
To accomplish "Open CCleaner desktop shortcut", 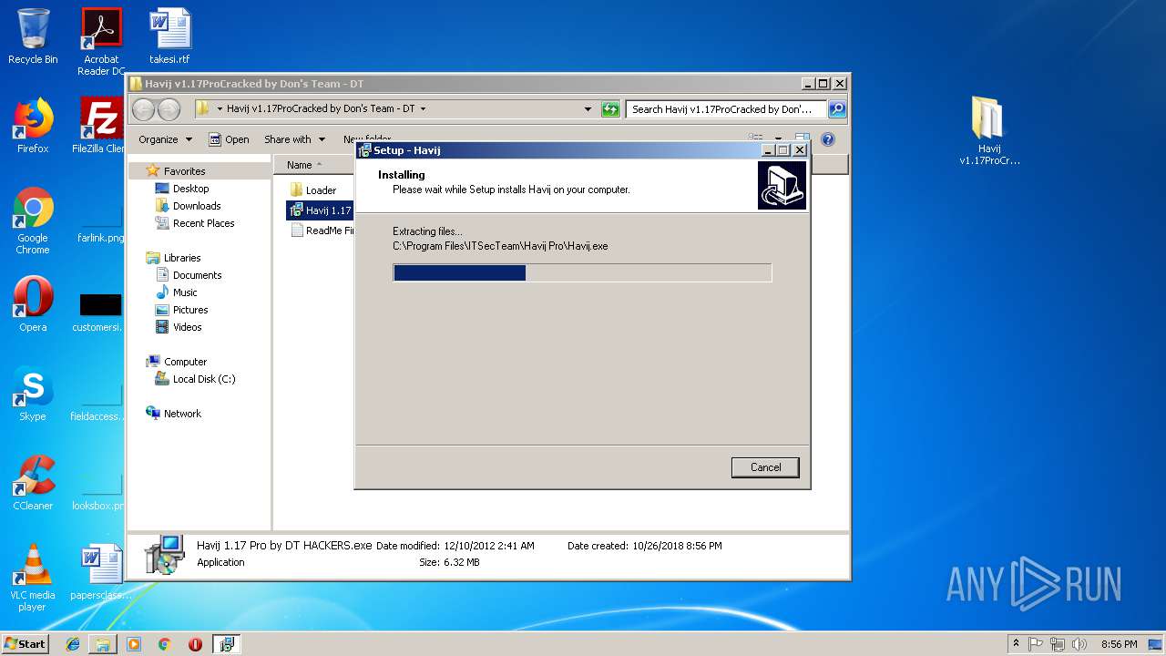I will pyautogui.click(x=33, y=483).
